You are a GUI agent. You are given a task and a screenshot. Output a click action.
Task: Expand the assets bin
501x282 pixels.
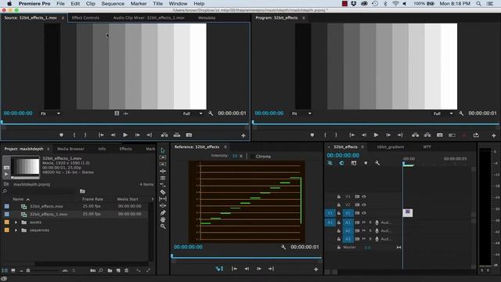click(x=16, y=222)
